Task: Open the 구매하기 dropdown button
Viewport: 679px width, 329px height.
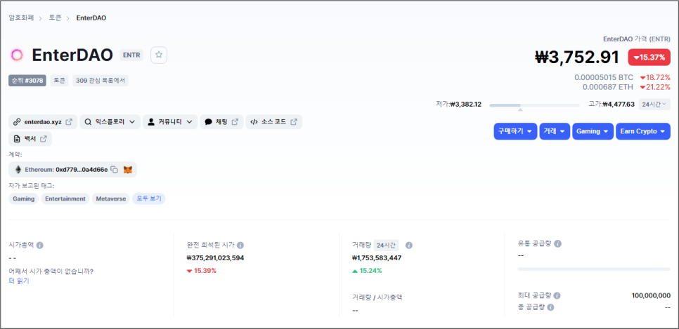Action: coord(515,131)
